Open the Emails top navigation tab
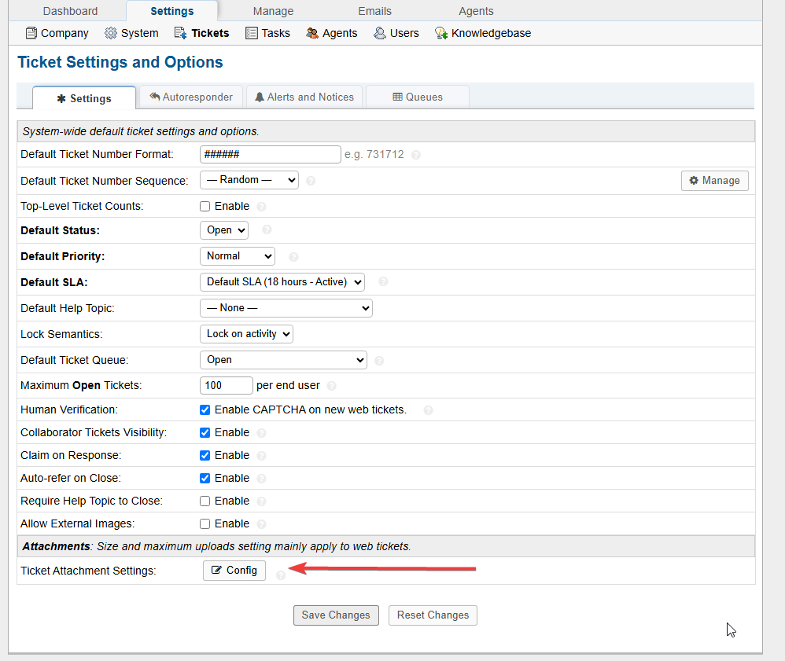The height and width of the screenshot is (661, 785). (374, 11)
